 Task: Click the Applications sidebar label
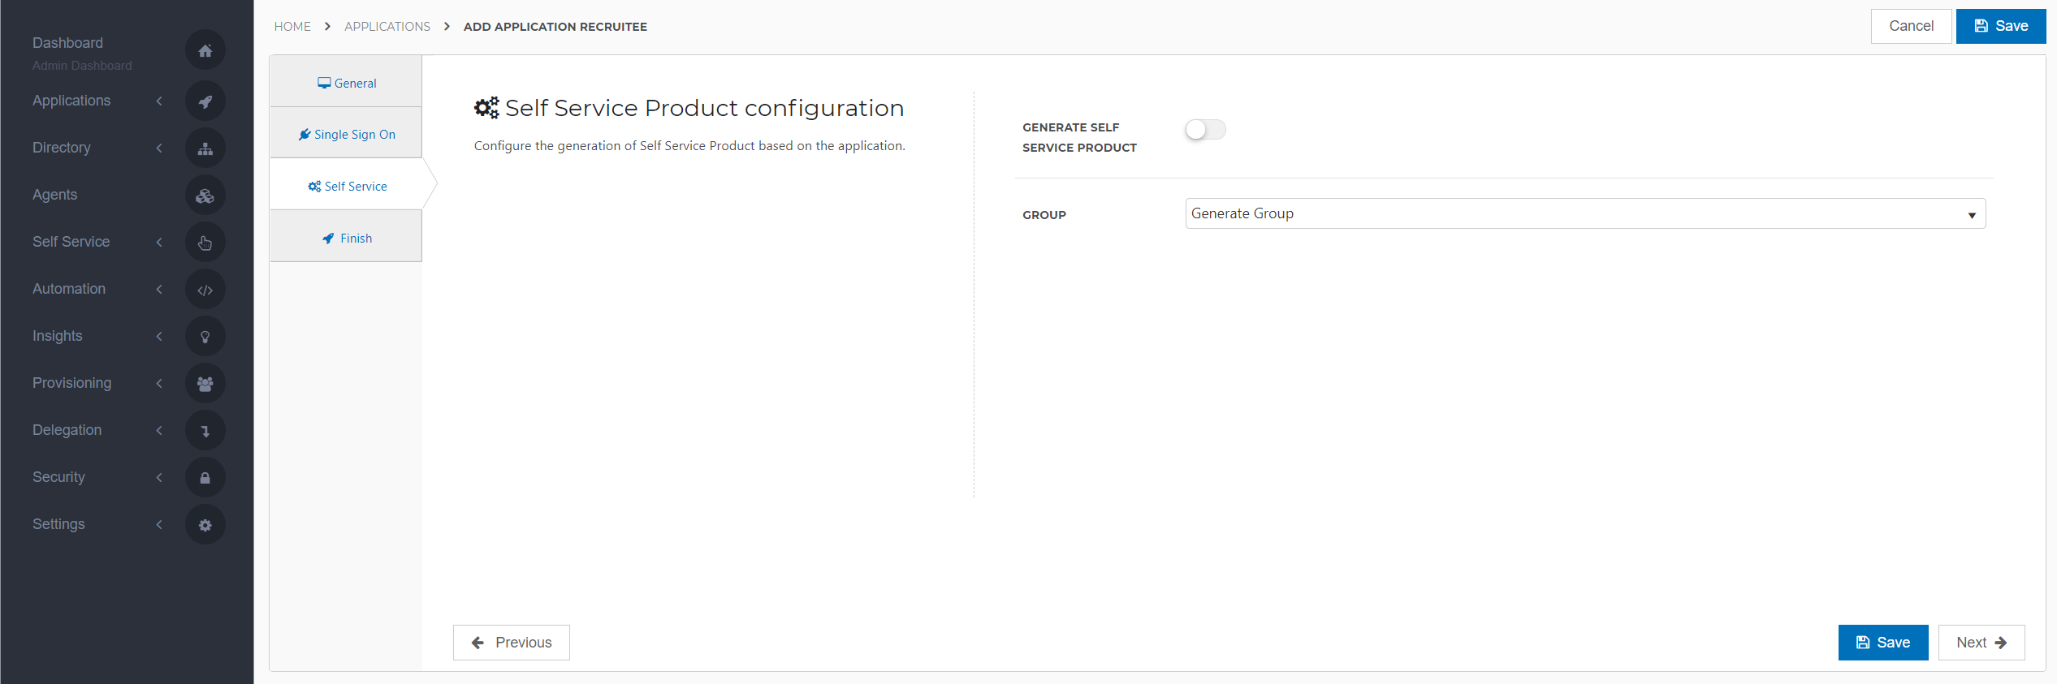71,101
